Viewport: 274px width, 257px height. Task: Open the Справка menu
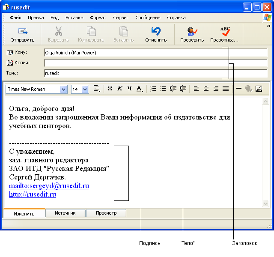(x=176, y=18)
